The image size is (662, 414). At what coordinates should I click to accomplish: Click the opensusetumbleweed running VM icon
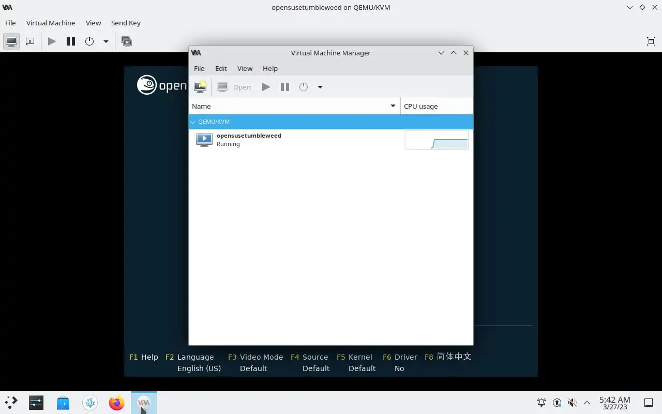(204, 140)
